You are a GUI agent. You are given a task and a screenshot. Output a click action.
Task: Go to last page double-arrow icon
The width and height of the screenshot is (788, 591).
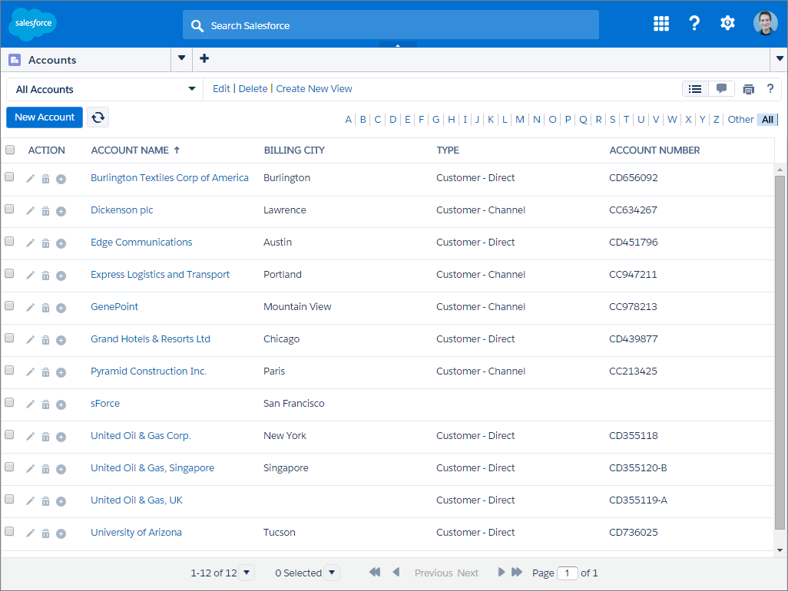(x=517, y=572)
